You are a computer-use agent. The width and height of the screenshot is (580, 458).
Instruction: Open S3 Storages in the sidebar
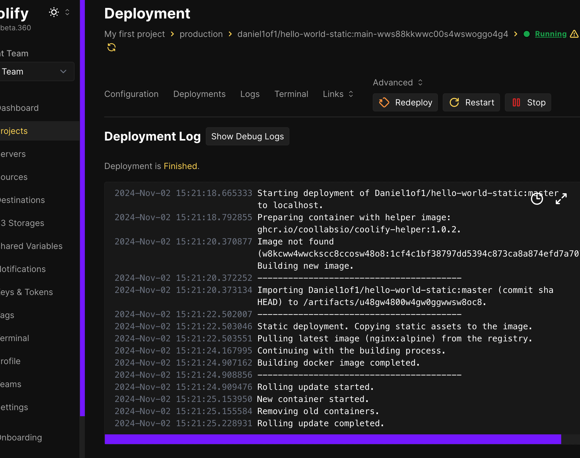pyautogui.click(x=22, y=223)
